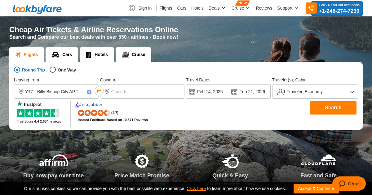Click Accept & Continue cookies button
The height and width of the screenshot is (195, 372).
316,188
